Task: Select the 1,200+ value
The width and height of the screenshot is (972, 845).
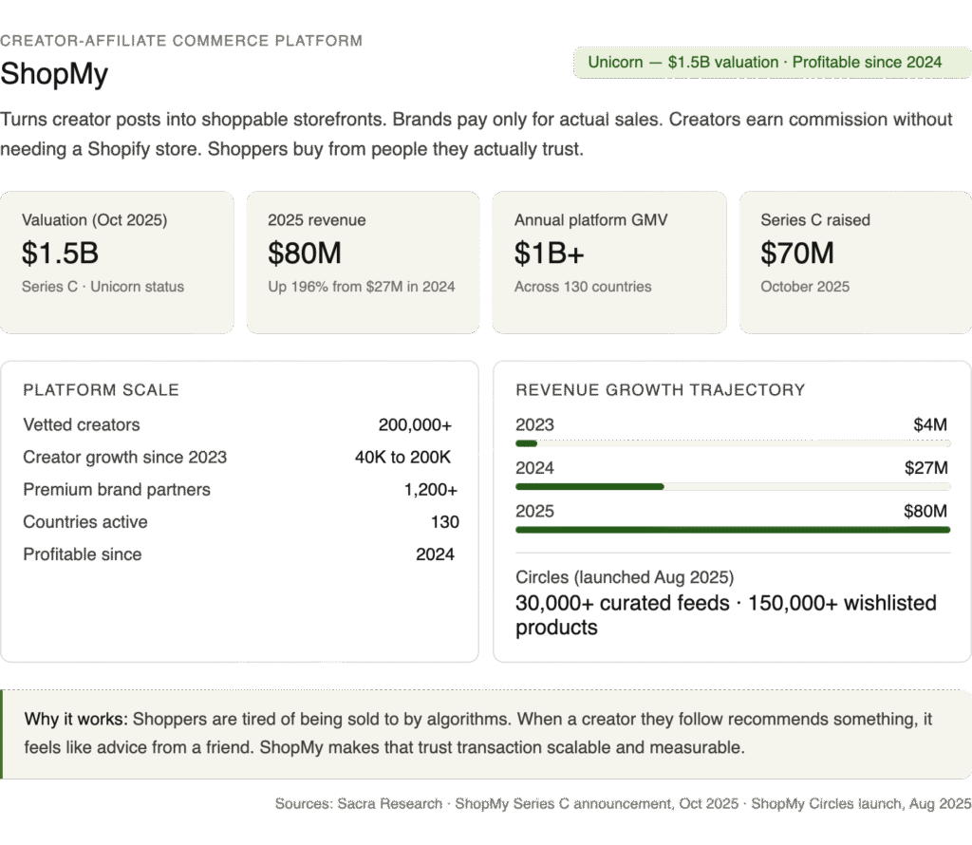Action: [431, 490]
